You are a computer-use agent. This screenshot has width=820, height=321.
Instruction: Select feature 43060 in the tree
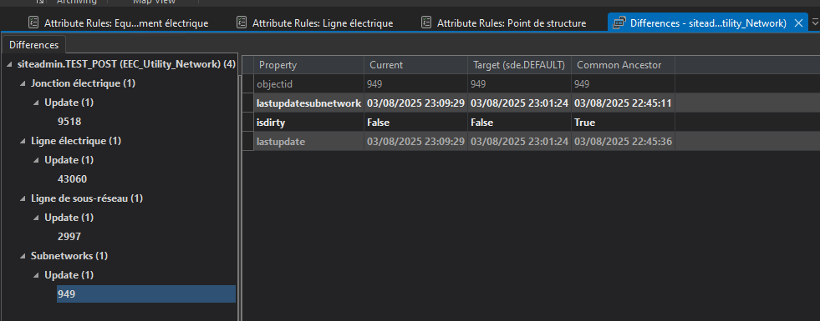pos(72,179)
